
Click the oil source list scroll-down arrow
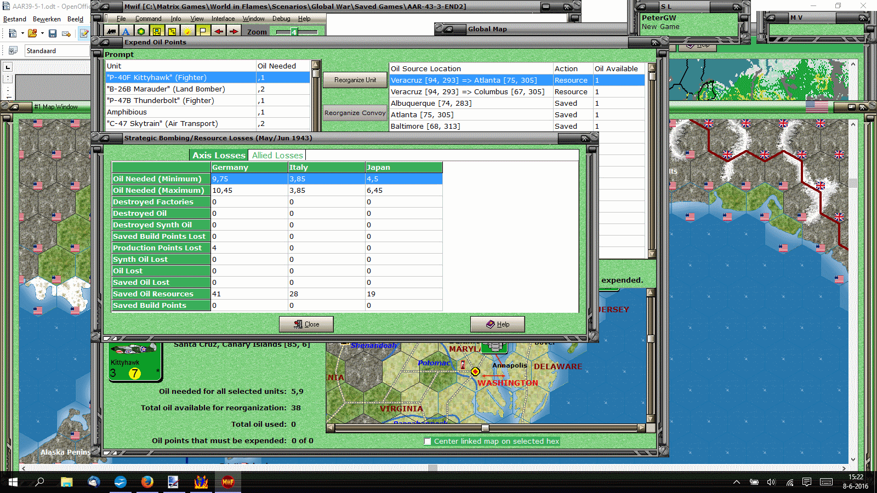(652, 254)
